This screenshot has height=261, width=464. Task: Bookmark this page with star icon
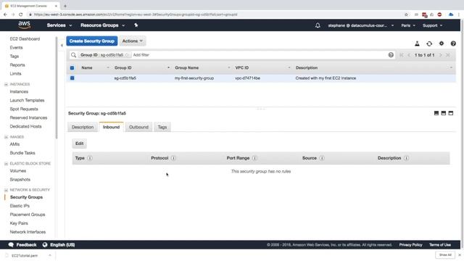(x=406, y=14)
